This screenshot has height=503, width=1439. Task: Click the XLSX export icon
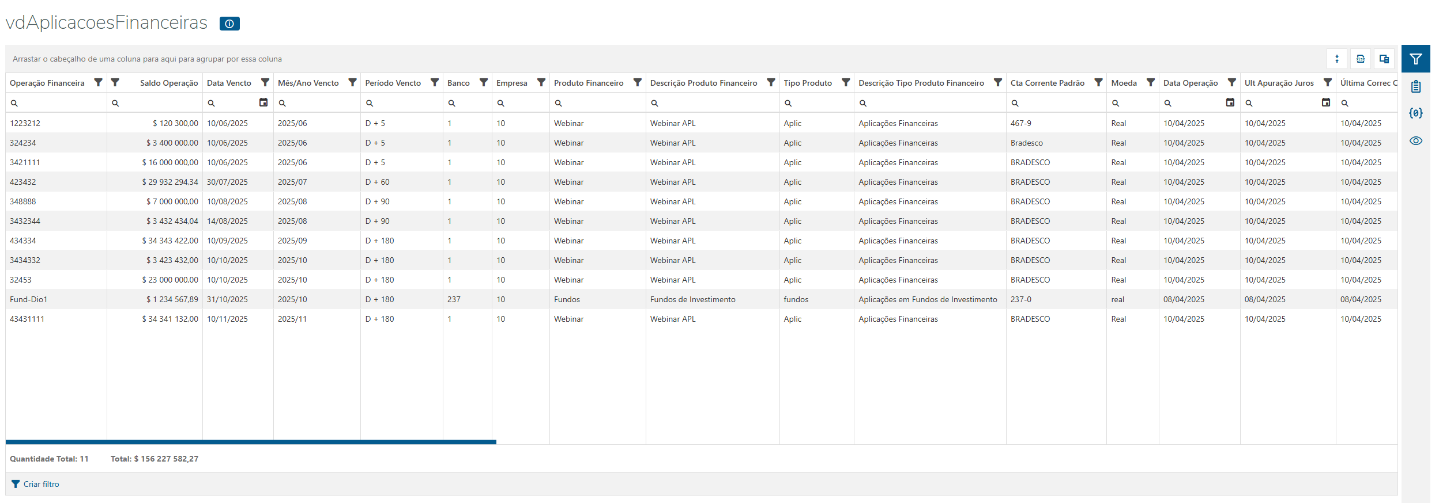point(1361,59)
